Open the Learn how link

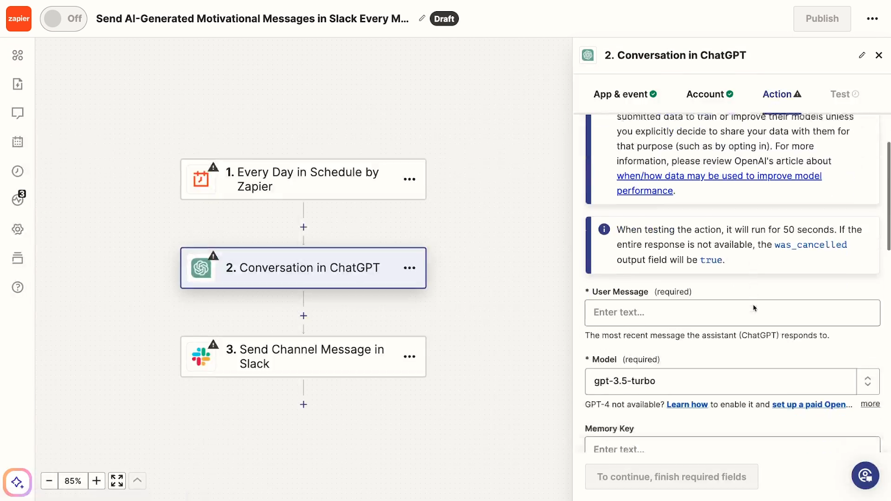(x=687, y=405)
